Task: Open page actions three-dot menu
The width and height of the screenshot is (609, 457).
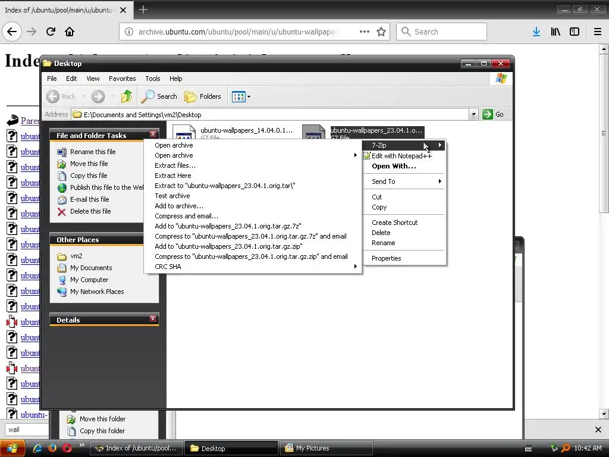Action: pyautogui.click(x=365, y=32)
